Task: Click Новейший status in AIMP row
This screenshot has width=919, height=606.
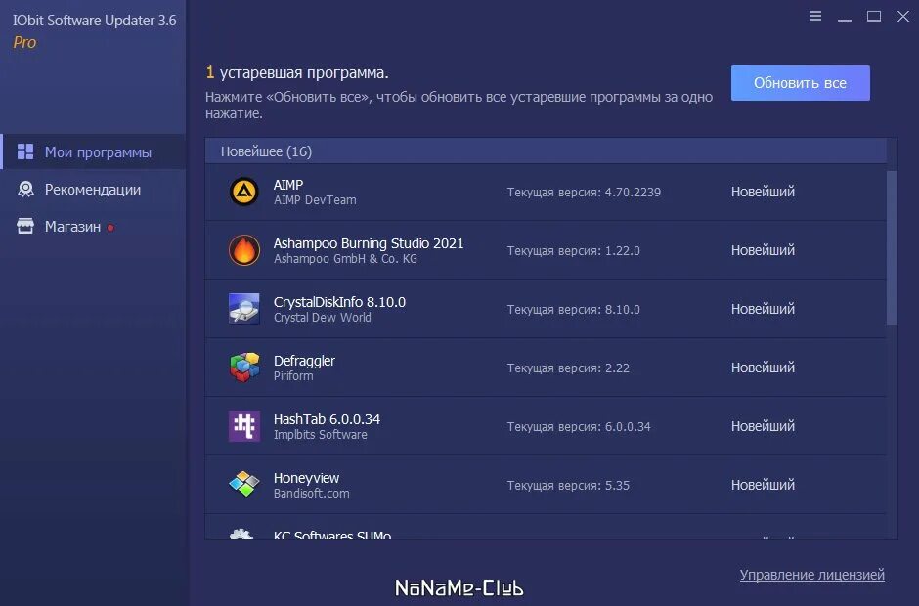Action: coord(763,192)
